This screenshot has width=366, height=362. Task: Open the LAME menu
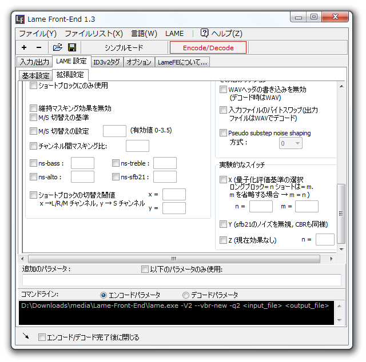(174, 34)
